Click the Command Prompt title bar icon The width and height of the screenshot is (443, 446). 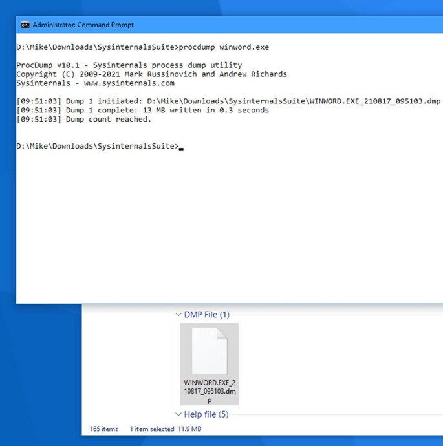pyautogui.click(x=25, y=25)
